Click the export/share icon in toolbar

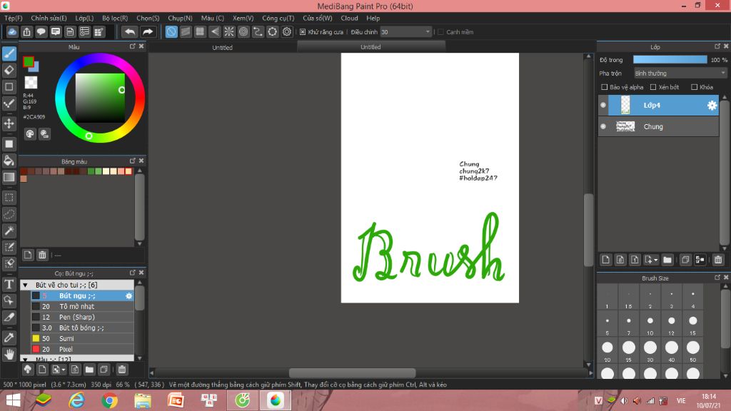coord(26,31)
